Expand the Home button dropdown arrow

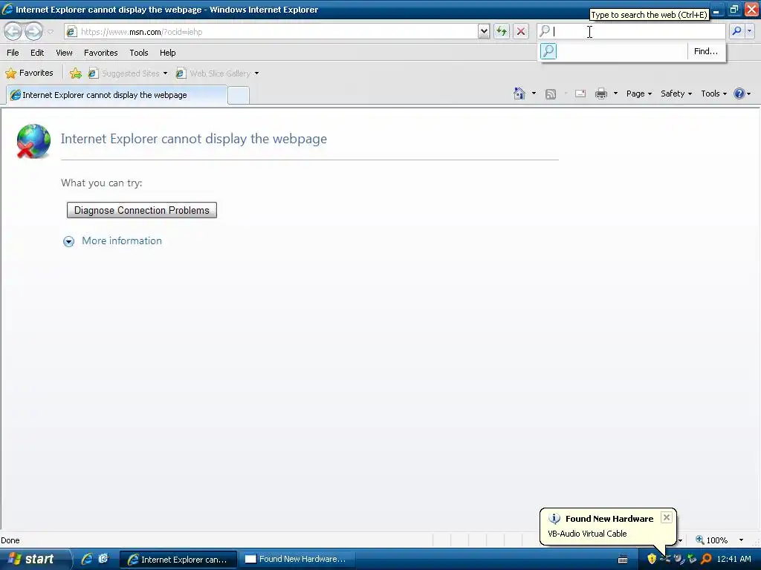coord(534,94)
